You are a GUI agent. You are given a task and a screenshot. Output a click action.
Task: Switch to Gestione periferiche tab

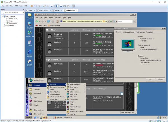click(128, 32)
